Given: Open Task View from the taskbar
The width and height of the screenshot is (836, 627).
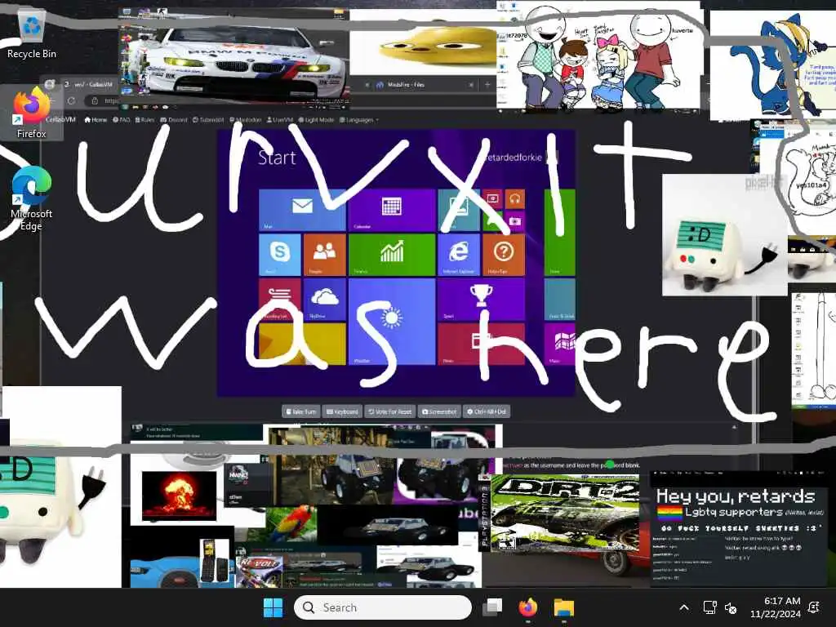Looking at the screenshot, I should [492, 607].
